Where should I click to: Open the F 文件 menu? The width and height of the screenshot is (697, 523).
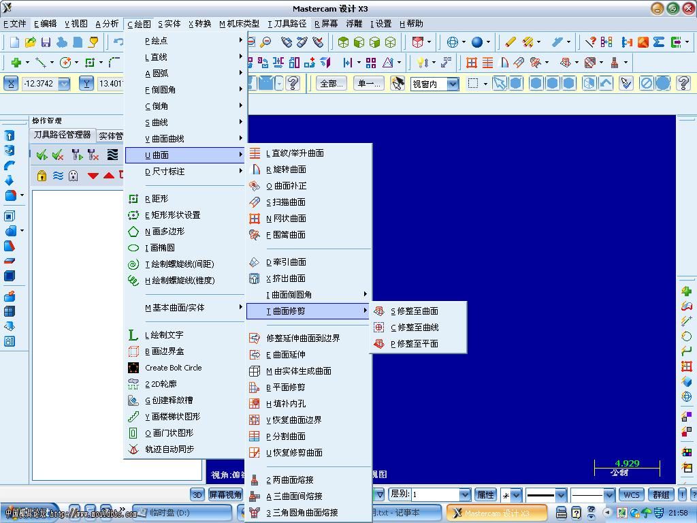15,24
